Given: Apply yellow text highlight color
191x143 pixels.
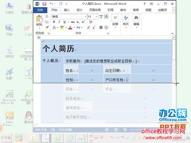Looking at the screenshot, I should pyautogui.click(x=62, y=27).
